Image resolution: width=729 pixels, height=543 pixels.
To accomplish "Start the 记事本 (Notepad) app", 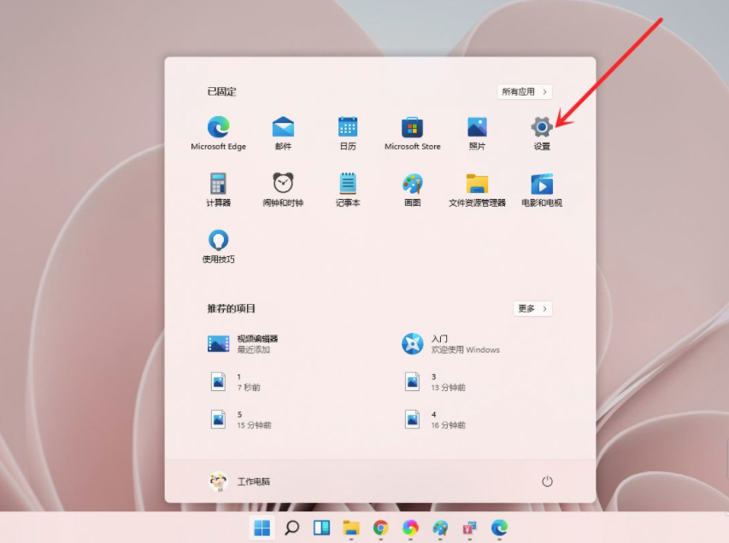I will point(347,185).
